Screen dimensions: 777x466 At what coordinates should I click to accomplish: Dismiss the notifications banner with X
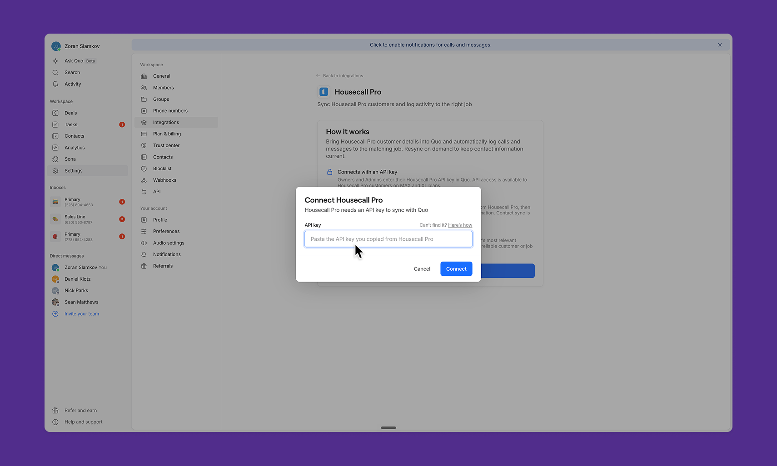coord(720,45)
